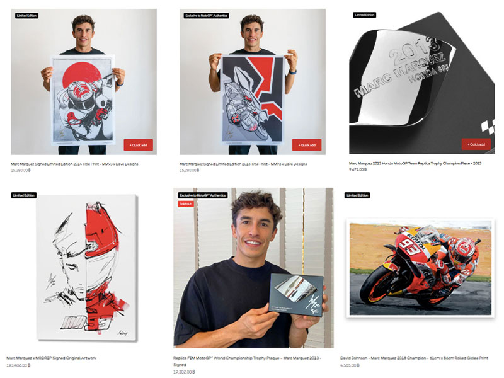
Task: Click Exclusive to MotoGP Authentics badge on 2013 print
Action: click(206, 15)
